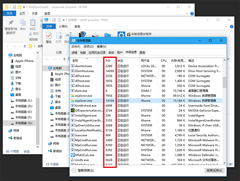Select Apple iPhone in RmDownloads sidebar
Screen dimensions: 240x181
(22, 61)
